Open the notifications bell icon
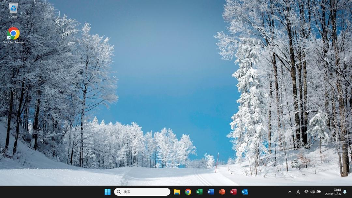Viewport: 352px width, 198px height. tap(345, 192)
